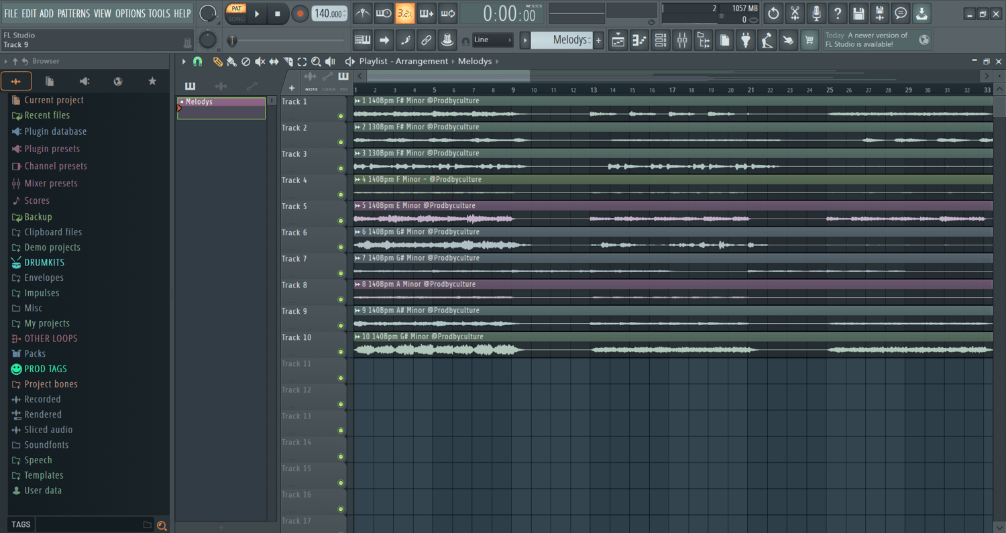
Task: Select the Mute tool in playlist toolbar
Action: pyautogui.click(x=260, y=62)
